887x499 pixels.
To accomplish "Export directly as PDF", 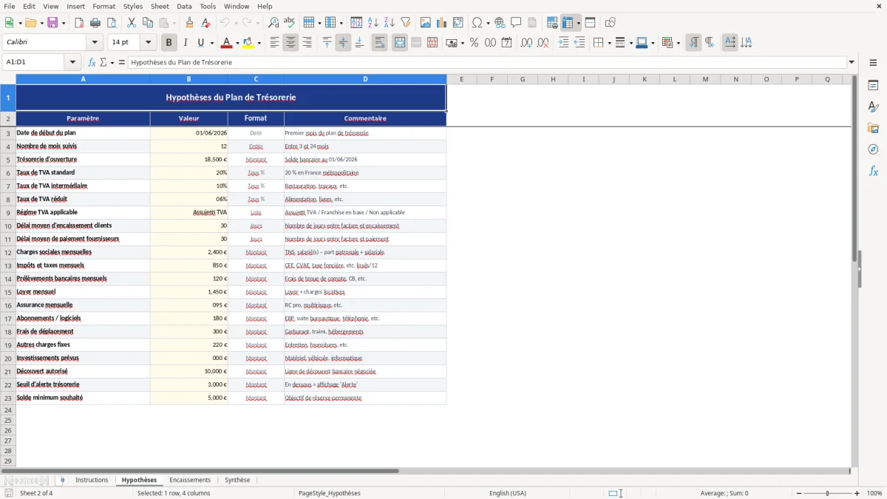I will [79, 23].
